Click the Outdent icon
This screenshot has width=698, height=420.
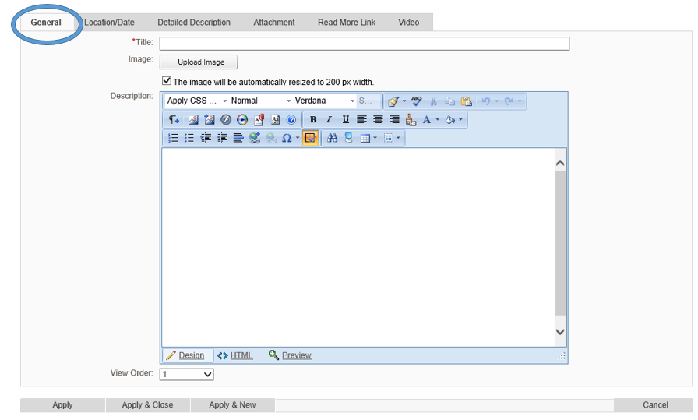coord(222,138)
